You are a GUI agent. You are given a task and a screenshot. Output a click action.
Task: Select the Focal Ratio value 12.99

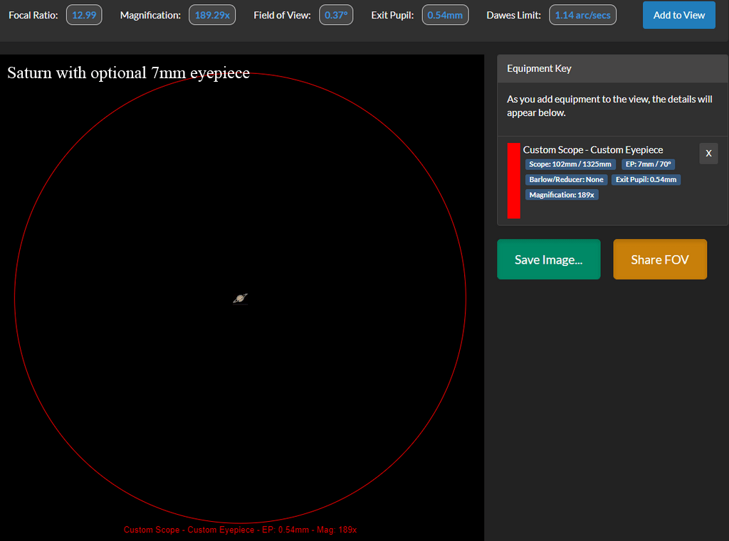click(84, 15)
